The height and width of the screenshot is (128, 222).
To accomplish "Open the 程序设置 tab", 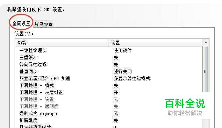I will click(x=44, y=24).
